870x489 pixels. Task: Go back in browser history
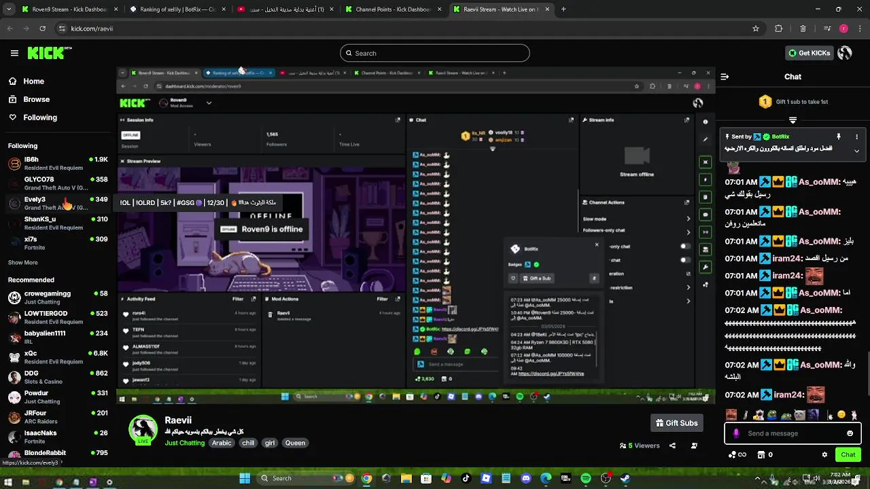click(x=10, y=29)
